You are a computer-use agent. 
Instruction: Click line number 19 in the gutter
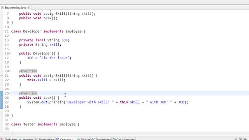[7, 66]
